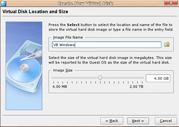This screenshot has height=127, width=179.
Task: Proceed with the Next > button
Action: point(138,121)
